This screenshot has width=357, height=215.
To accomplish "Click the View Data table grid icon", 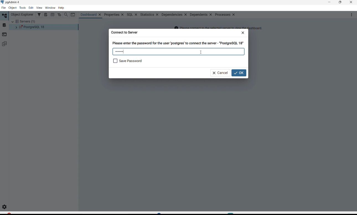I will 53,15.
